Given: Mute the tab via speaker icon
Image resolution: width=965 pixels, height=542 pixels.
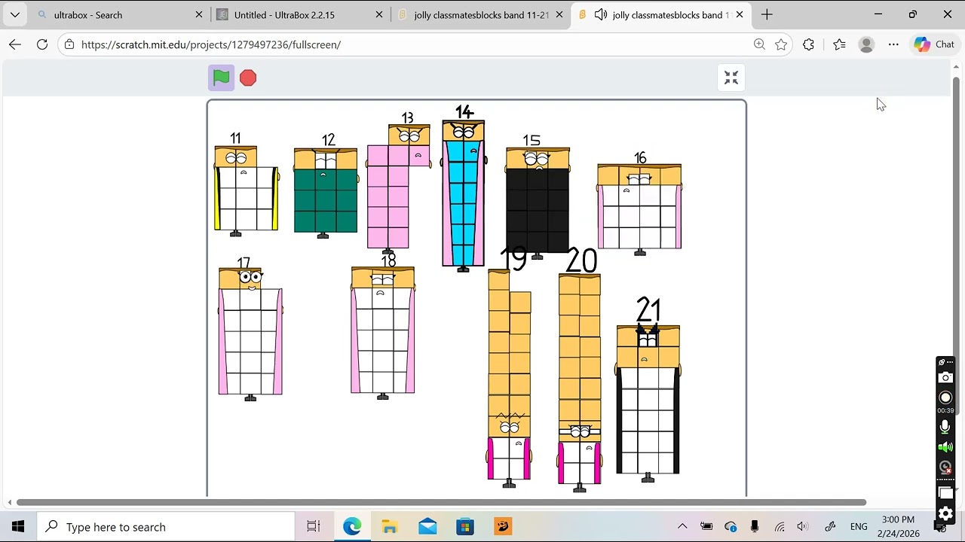Looking at the screenshot, I should 601,14.
